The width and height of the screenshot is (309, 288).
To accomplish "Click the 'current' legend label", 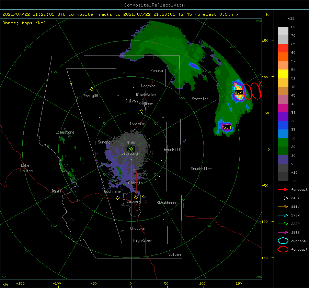I will pos(298,241).
